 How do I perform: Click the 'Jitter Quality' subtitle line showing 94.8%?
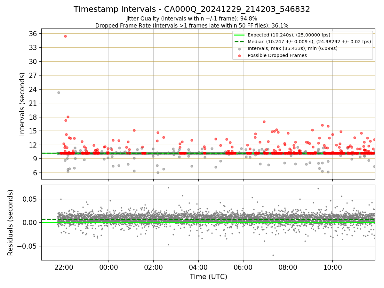click(x=192, y=19)
